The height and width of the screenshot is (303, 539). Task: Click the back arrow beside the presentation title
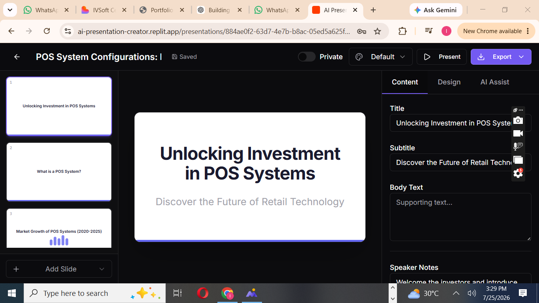17,57
